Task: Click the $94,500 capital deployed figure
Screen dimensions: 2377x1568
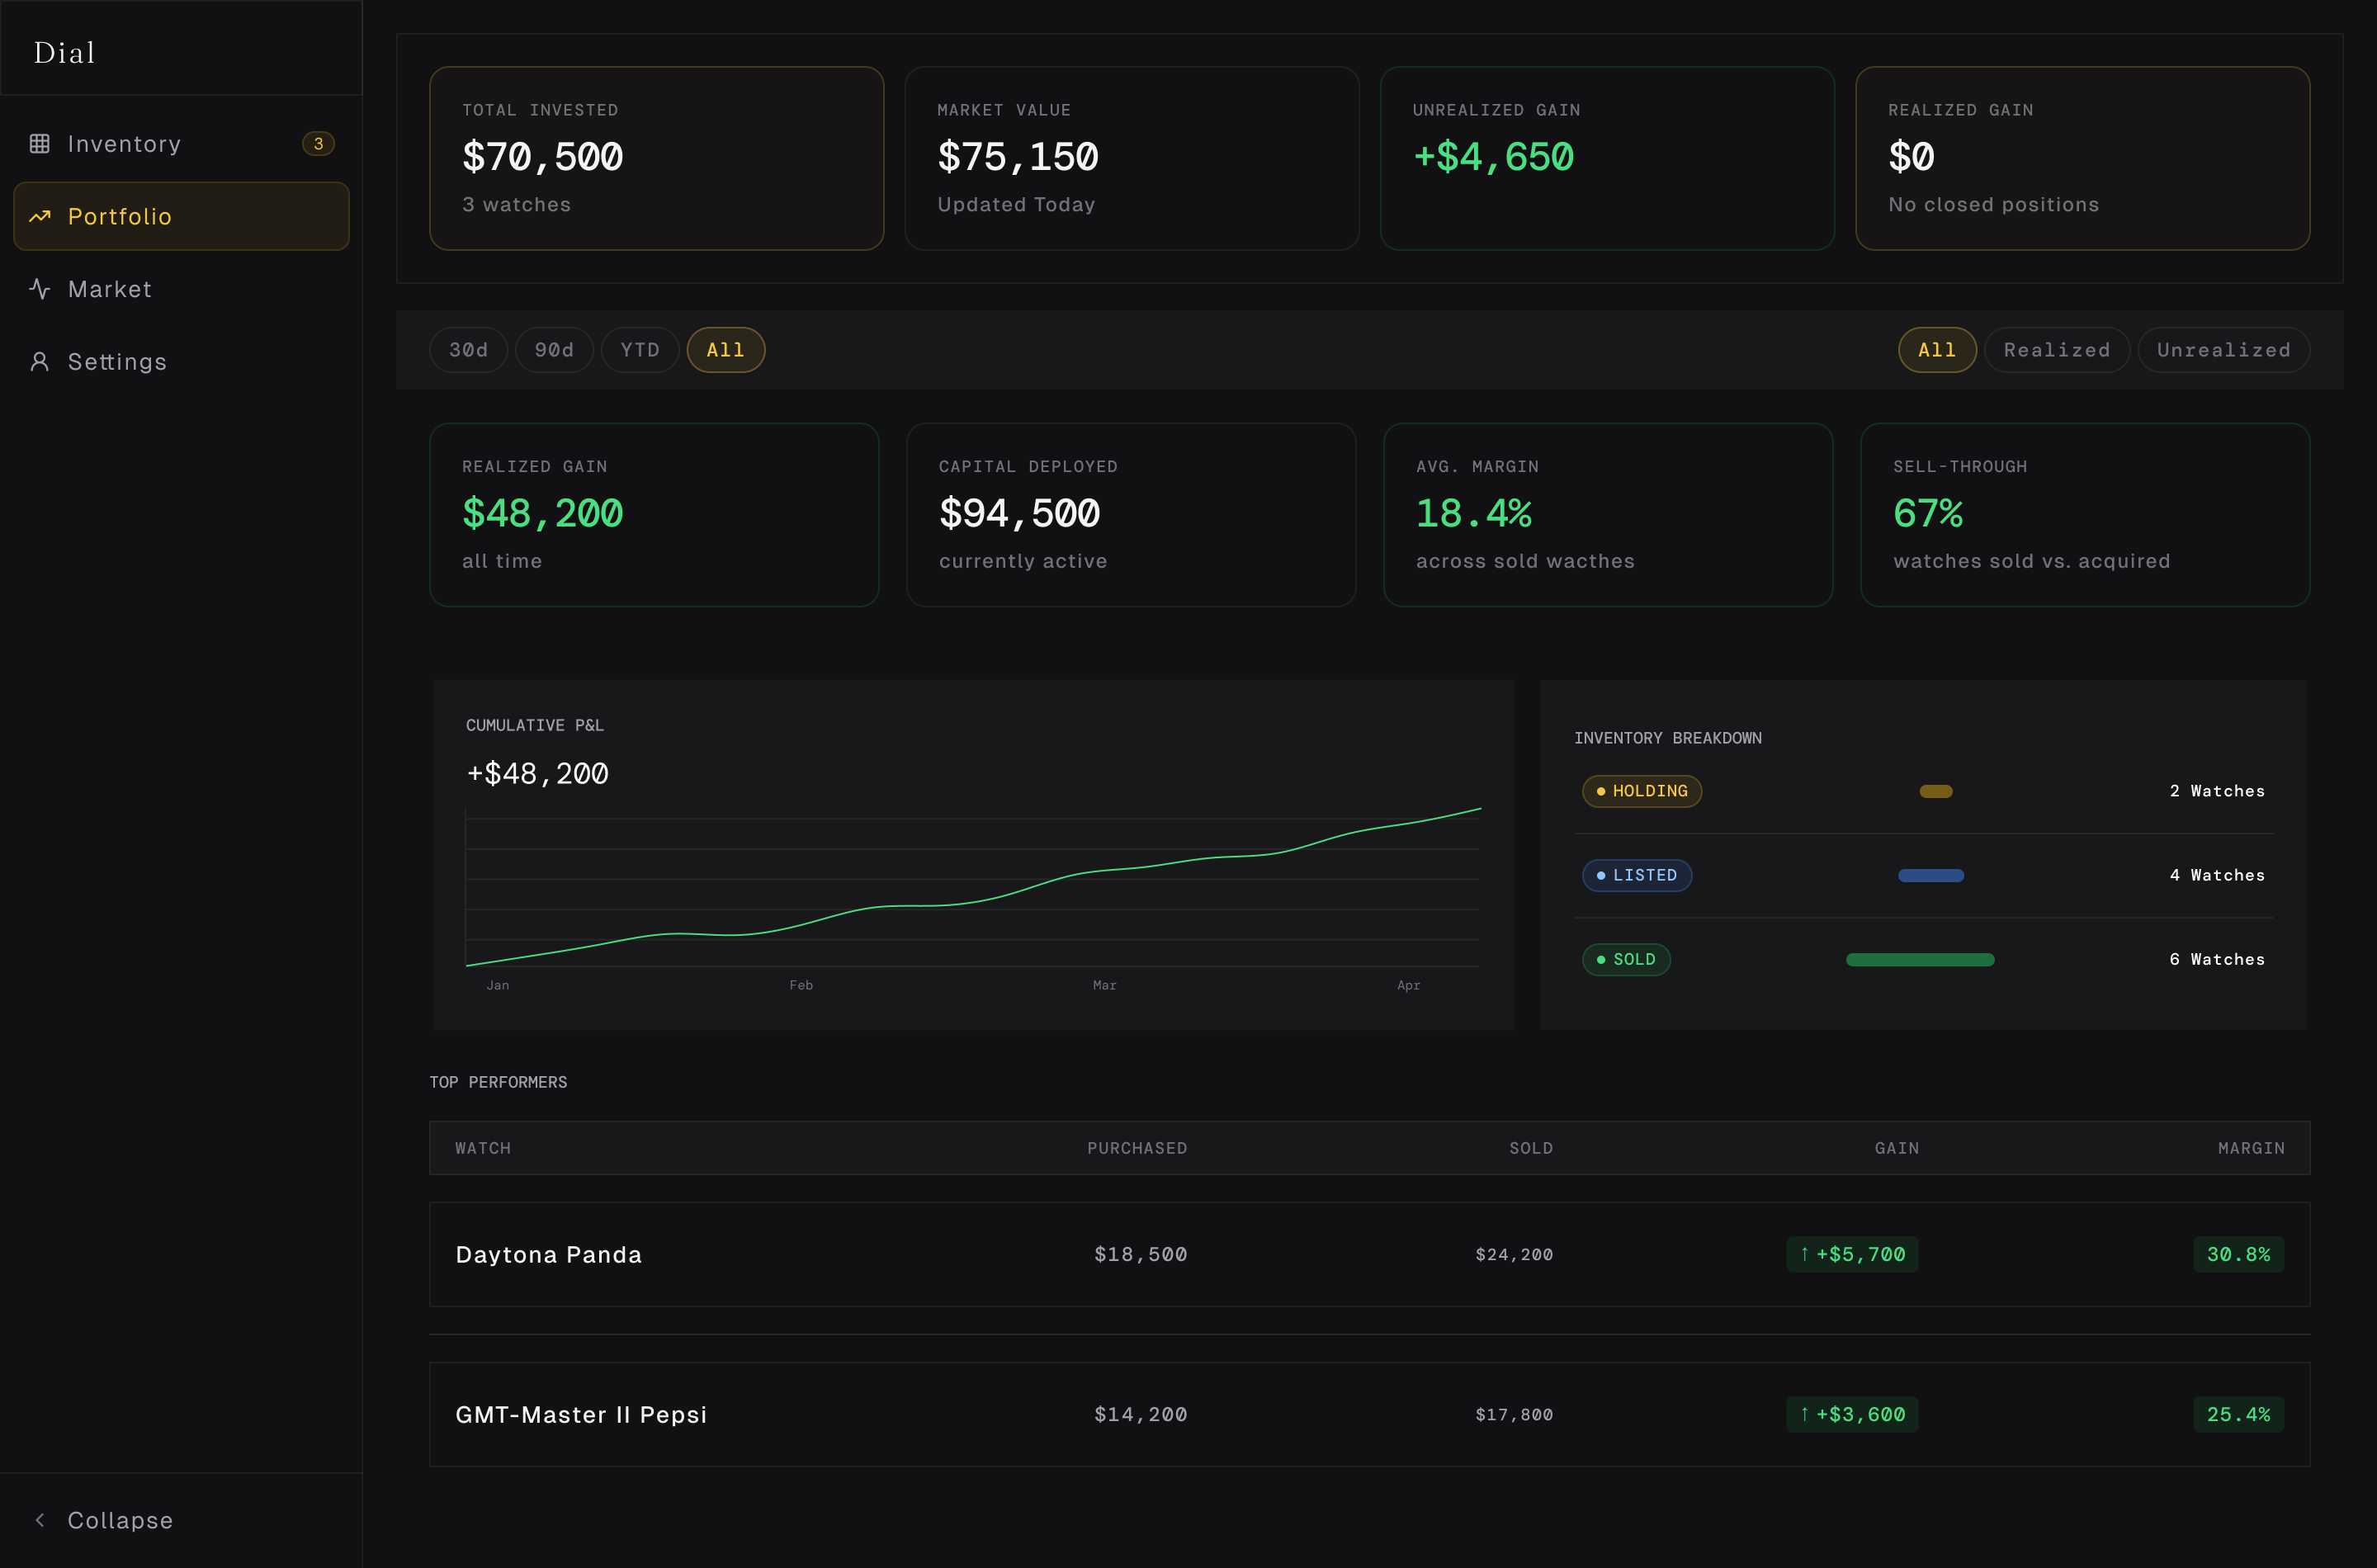Action: click(1019, 514)
